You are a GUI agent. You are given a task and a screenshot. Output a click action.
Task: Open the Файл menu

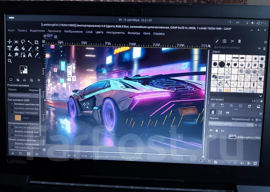click(x=11, y=30)
